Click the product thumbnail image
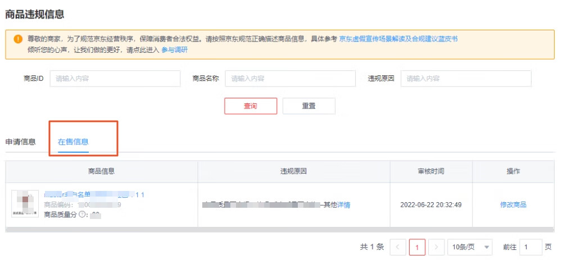The image size is (563, 260). (25, 204)
